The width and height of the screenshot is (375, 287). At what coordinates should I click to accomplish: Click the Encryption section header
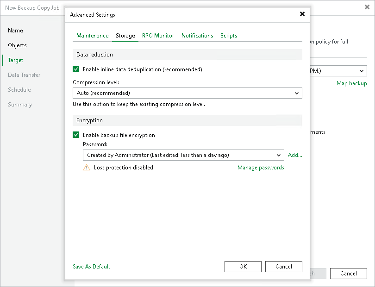pyautogui.click(x=187, y=120)
